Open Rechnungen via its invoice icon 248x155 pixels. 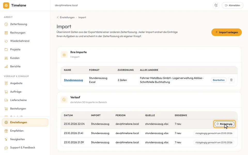click(x=6, y=33)
